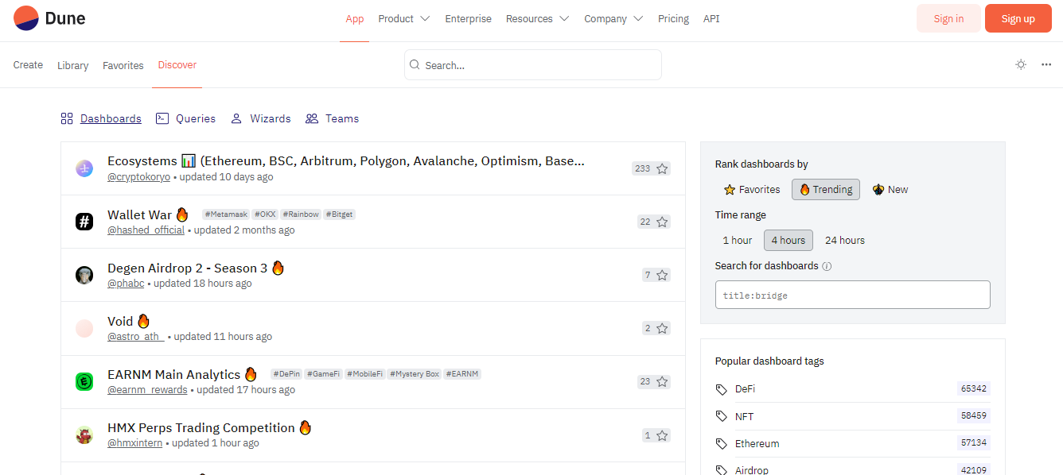The image size is (1063, 475).
Task: Open the Enterprise menu item
Action: [x=468, y=18]
